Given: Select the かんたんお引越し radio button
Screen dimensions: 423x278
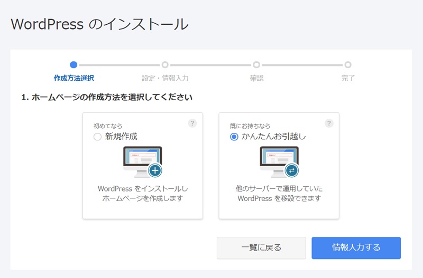Looking at the screenshot, I should [x=234, y=137].
